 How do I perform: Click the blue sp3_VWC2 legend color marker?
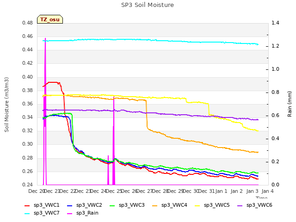70,205
